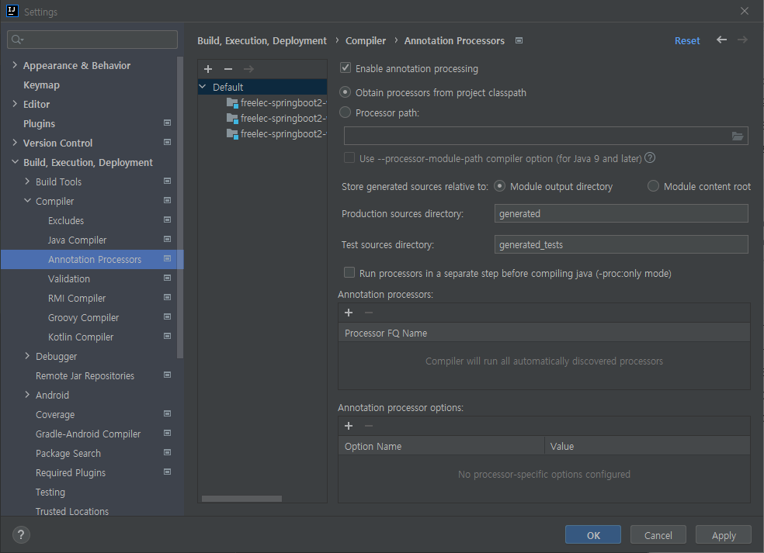The image size is (764, 553).
Task: Click project icon next to Coverage
Action: point(167,413)
